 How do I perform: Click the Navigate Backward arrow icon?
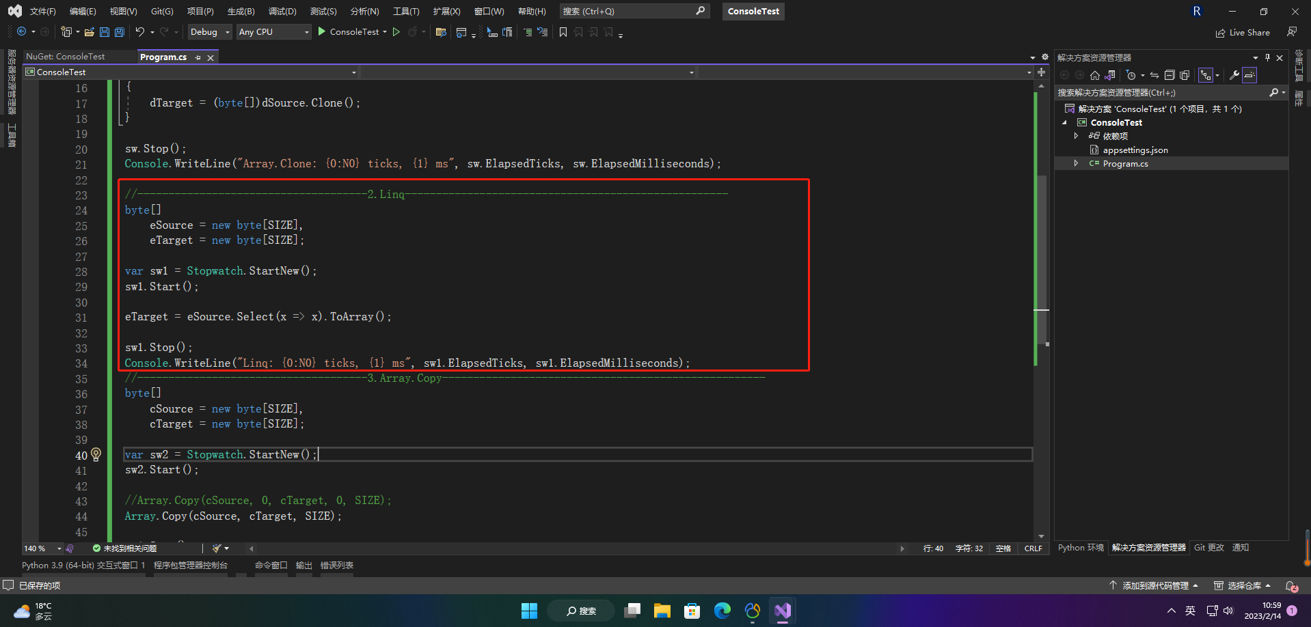tap(22, 31)
